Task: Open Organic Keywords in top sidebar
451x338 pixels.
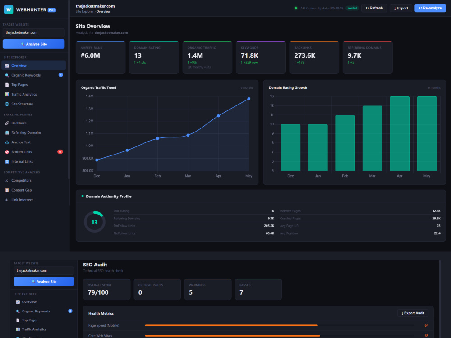Action: [x=34, y=75]
